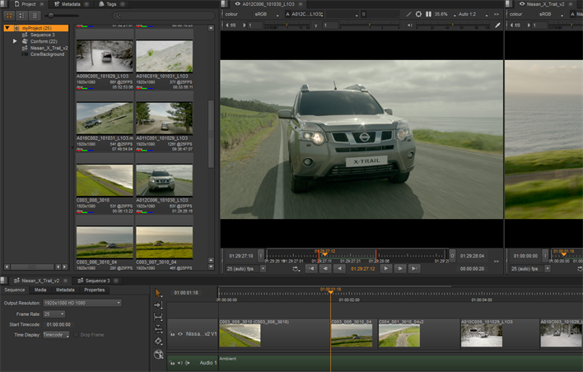Select A012C006_101030_L1O3 clip thumbnail in bin
This screenshot has height=372, width=583.
[164, 180]
